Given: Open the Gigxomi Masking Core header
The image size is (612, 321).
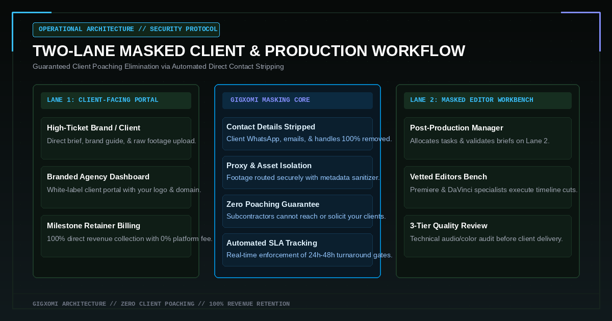Looking at the screenshot, I should click(297, 100).
